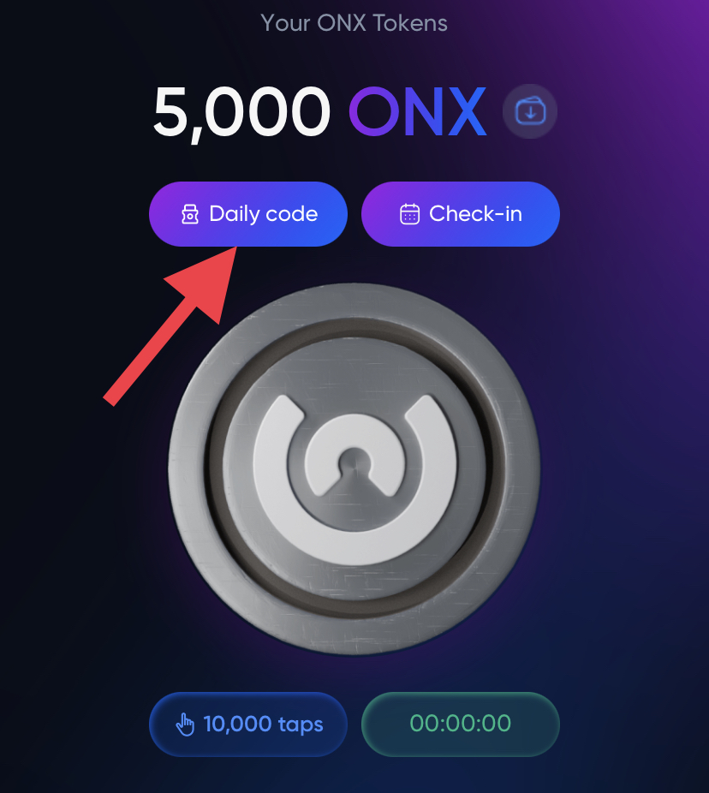The image size is (709, 793).
Task: Click the Daily code text label
Action: click(264, 214)
